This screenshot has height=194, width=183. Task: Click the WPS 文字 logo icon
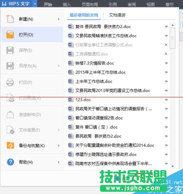(x=4, y=4)
